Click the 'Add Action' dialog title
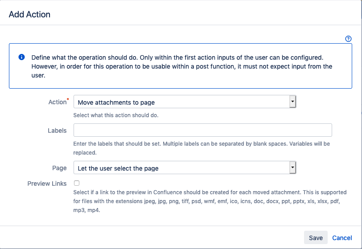 click(29, 14)
